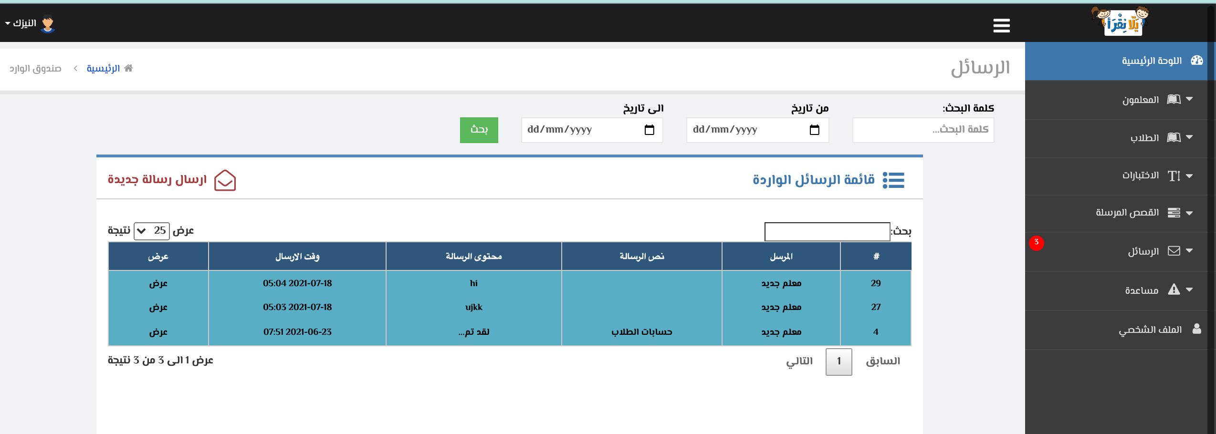Click the hi message content cell
1216x434 pixels.
[x=474, y=283]
